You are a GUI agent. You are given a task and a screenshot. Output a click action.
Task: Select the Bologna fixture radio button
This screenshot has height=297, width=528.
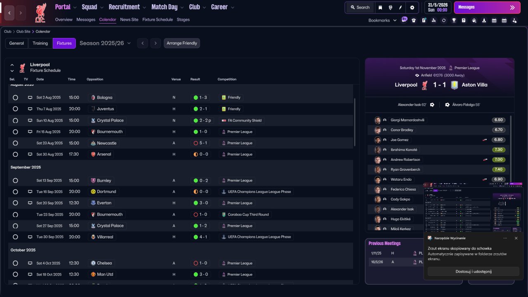pos(15,98)
